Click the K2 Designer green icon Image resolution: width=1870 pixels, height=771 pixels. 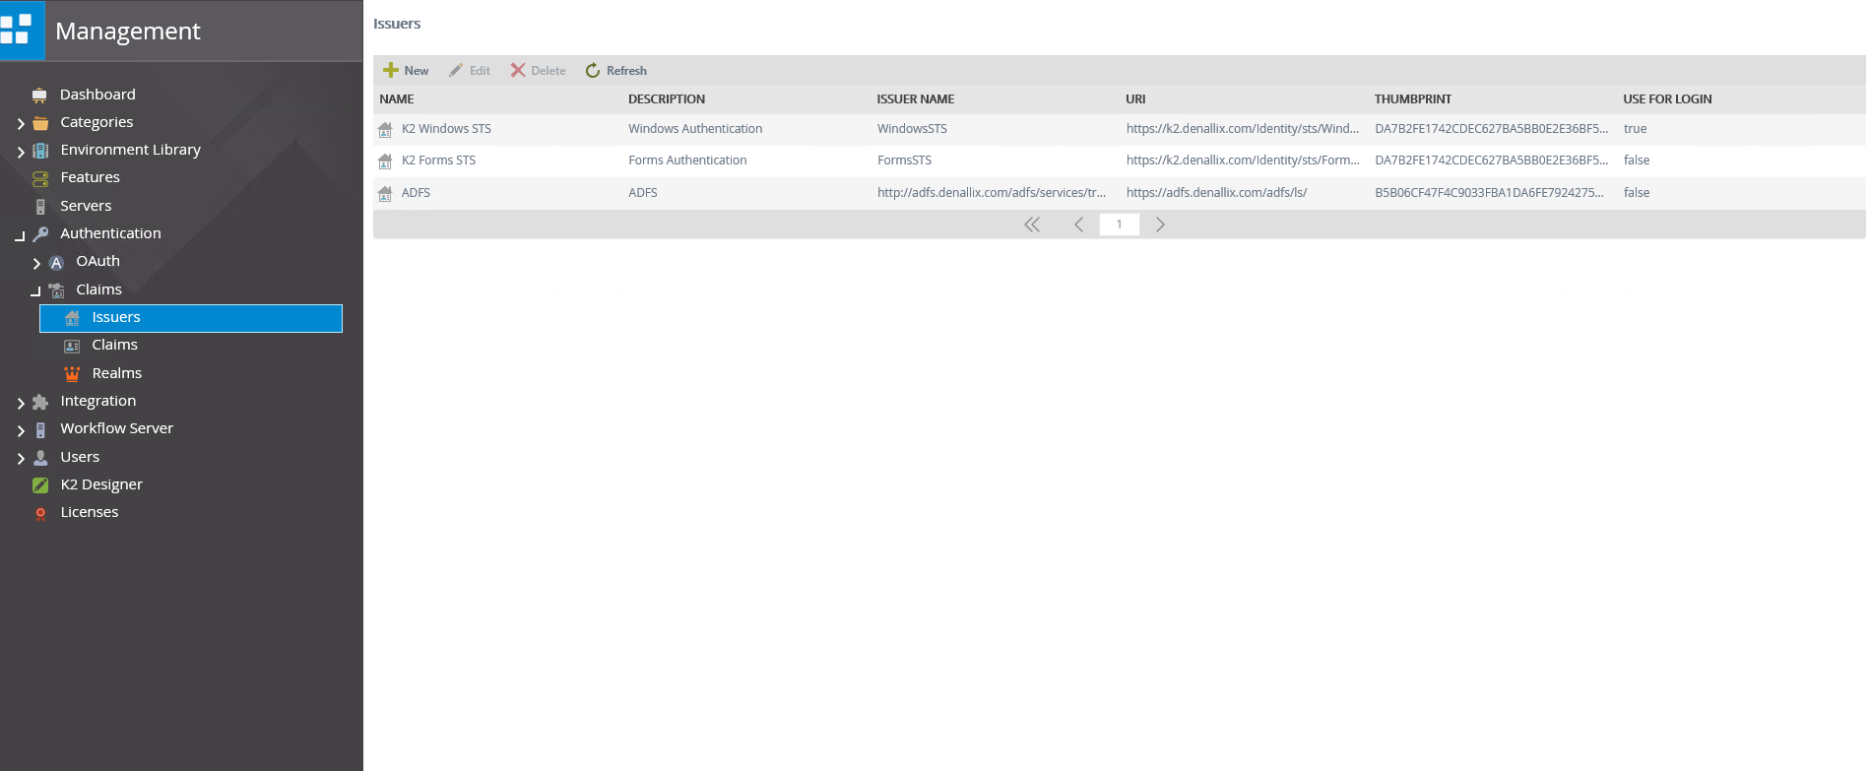click(x=40, y=485)
